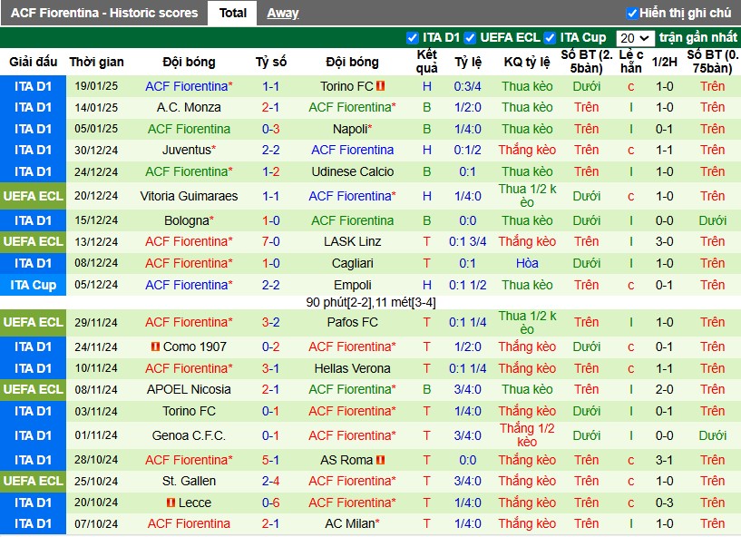This screenshot has height=537, width=741.
Task: Click Thắng 1/2 kèo in the Genoa row
Action: click(527, 435)
